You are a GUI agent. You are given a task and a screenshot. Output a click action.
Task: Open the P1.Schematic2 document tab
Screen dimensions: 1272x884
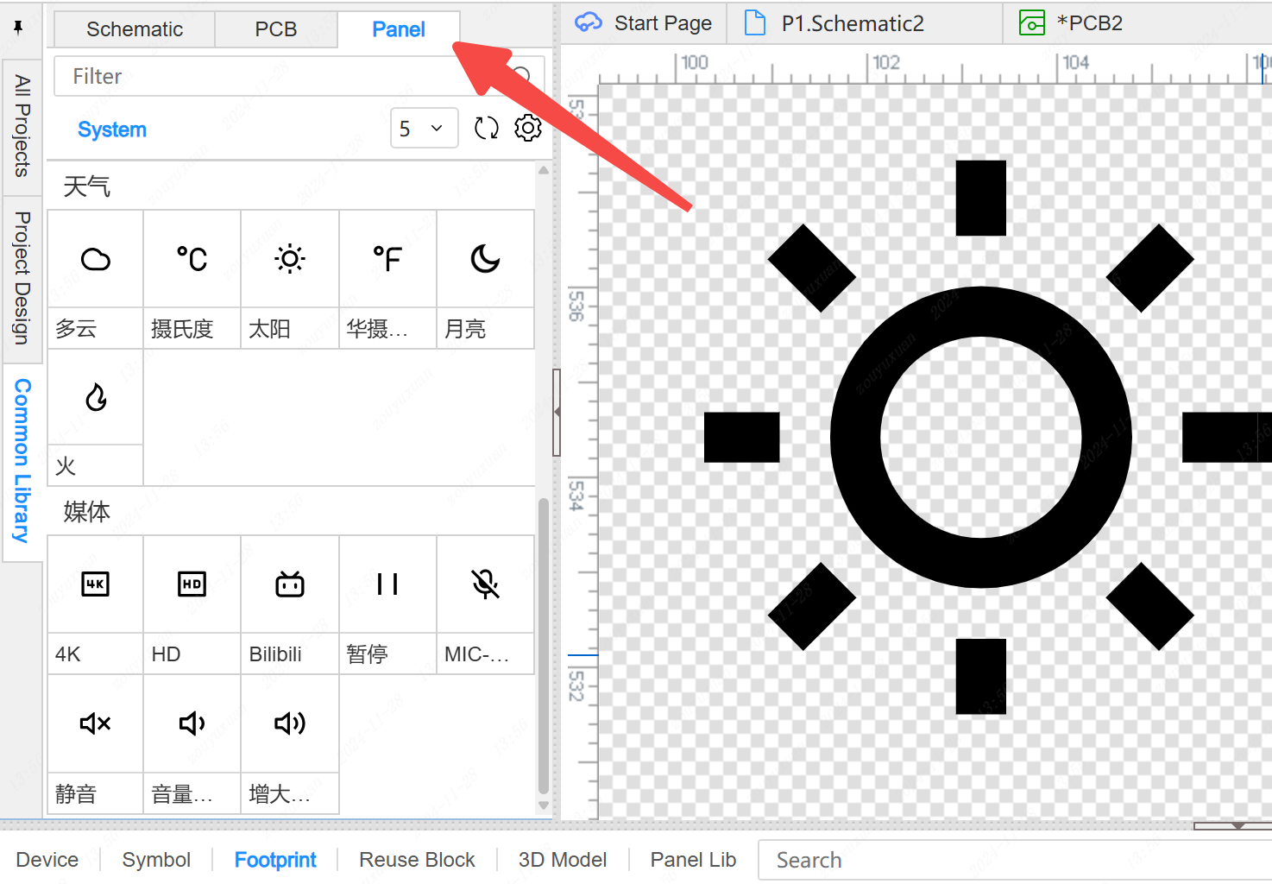pyautogui.click(x=852, y=23)
